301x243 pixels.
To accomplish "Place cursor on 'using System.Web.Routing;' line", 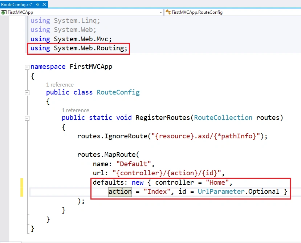I will (79, 48).
